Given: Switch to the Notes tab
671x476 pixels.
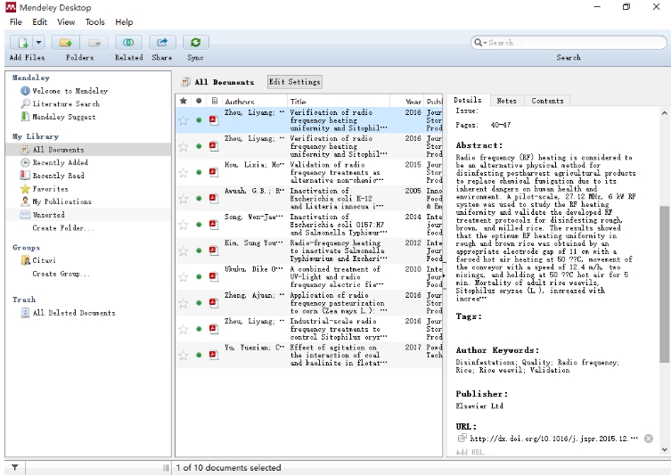Looking at the screenshot, I should pyautogui.click(x=507, y=101).
